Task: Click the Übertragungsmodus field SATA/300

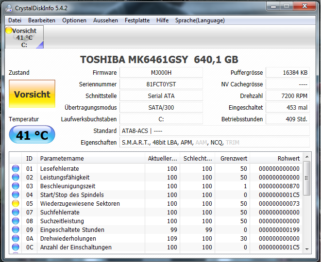Action: (x=161, y=108)
